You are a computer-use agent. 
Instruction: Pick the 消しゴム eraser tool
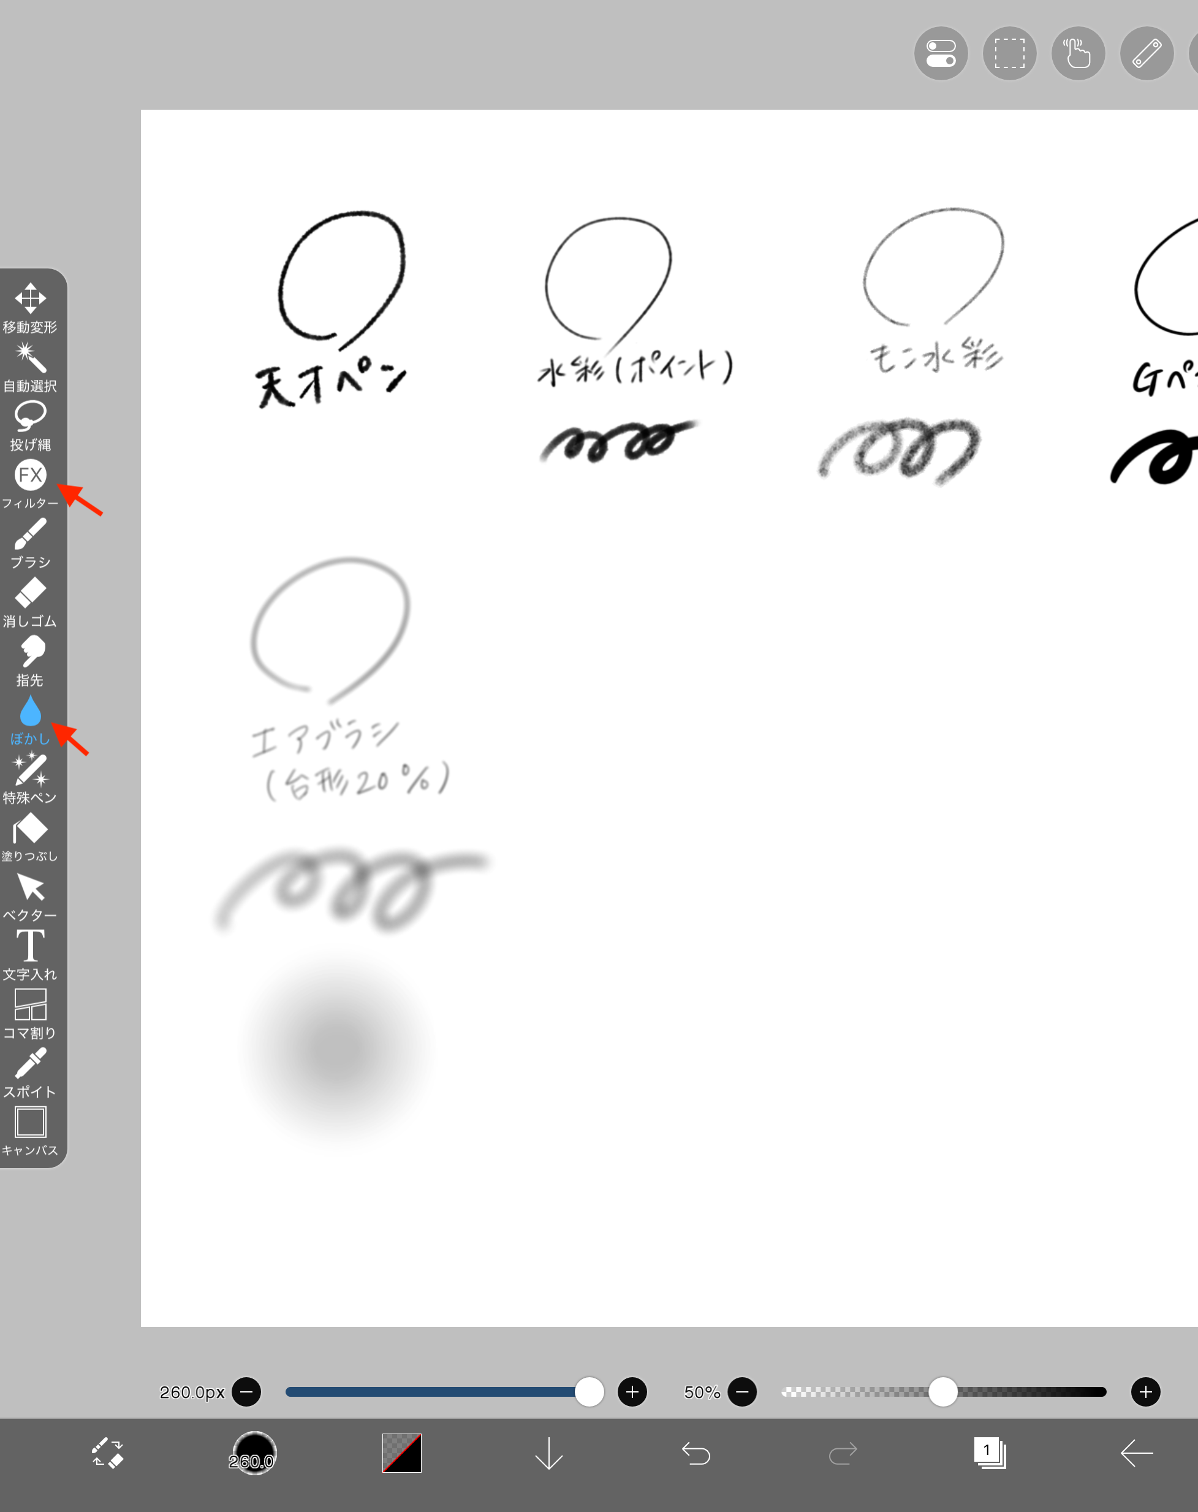pyautogui.click(x=30, y=602)
